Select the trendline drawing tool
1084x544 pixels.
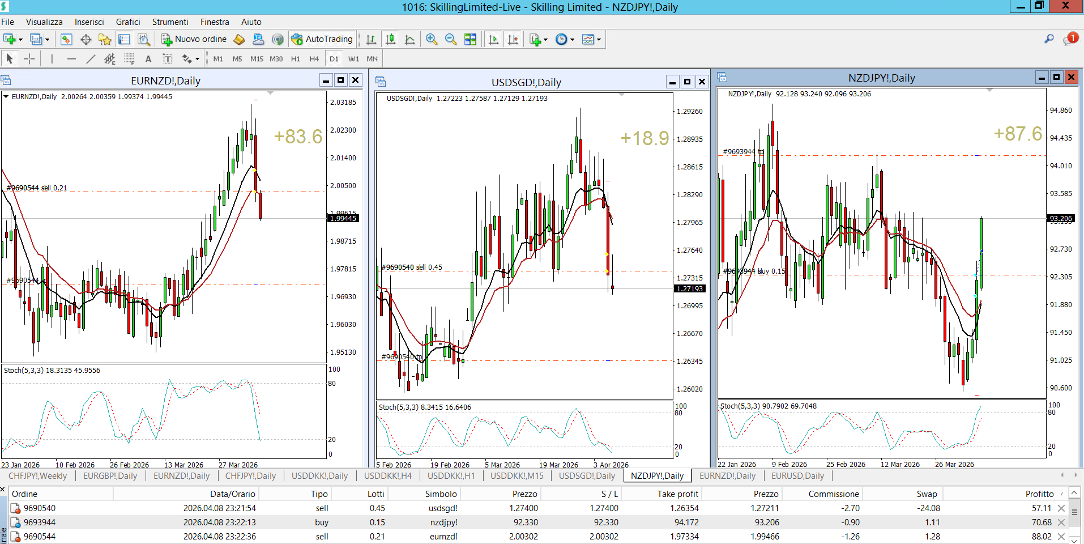(91, 59)
